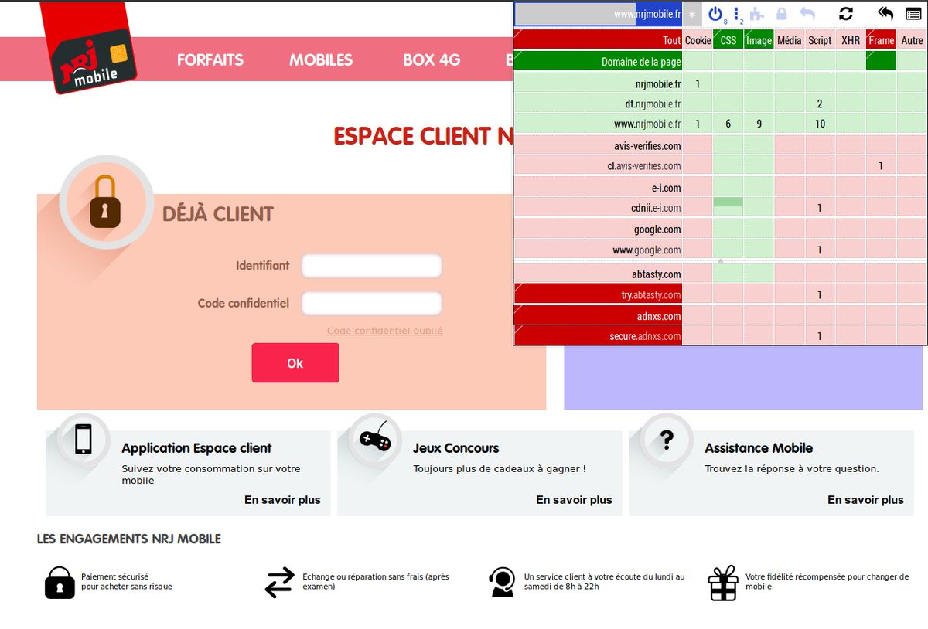This screenshot has height=629, width=928.
Task: Open the uMatrix dashboard icon
Action: (913, 14)
